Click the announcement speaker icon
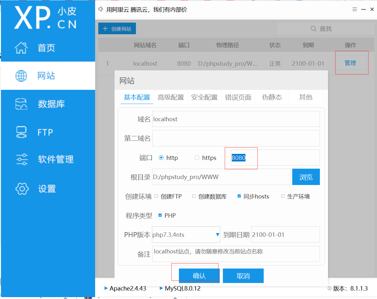 [100, 9]
